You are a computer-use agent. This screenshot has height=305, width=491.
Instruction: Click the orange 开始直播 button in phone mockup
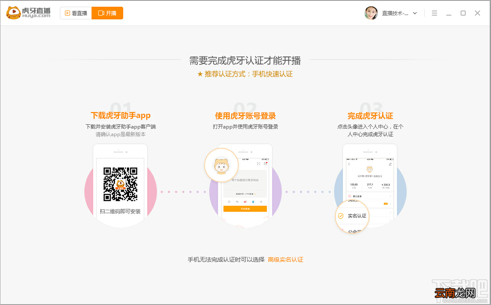pyautogui.click(x=245, y=209)
